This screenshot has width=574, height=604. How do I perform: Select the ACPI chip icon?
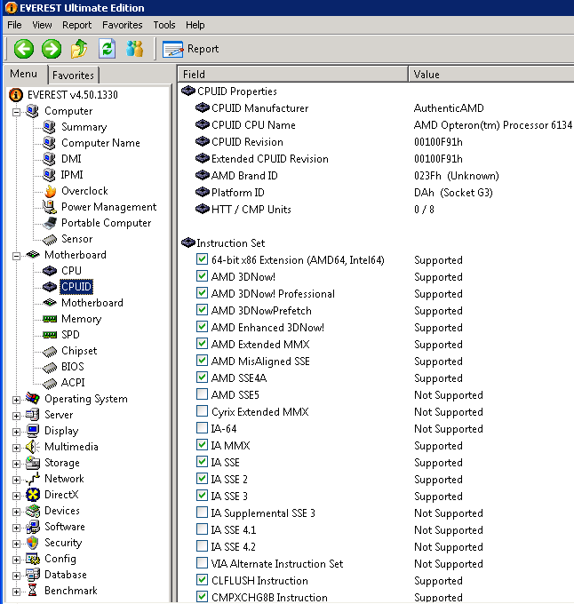pyautogui.click(x=49, y=384)
